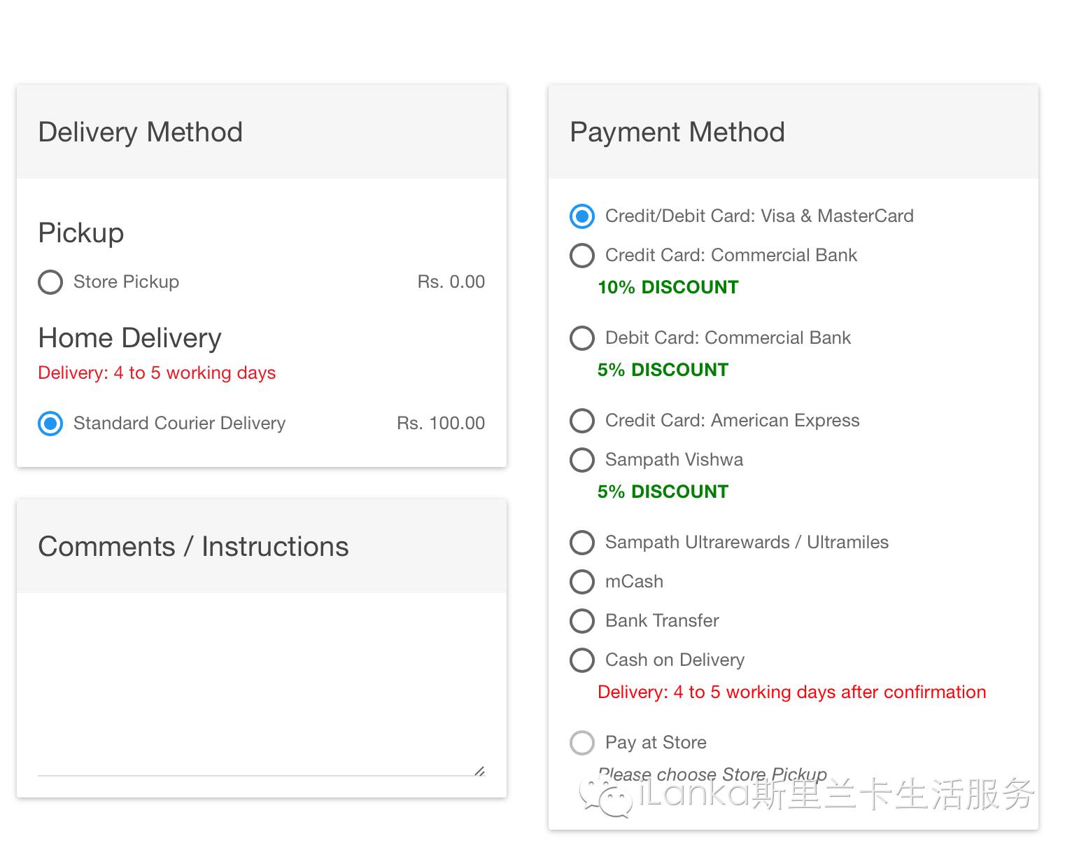Click the Rs. 0.00 pickup price

tap(451, 282)
